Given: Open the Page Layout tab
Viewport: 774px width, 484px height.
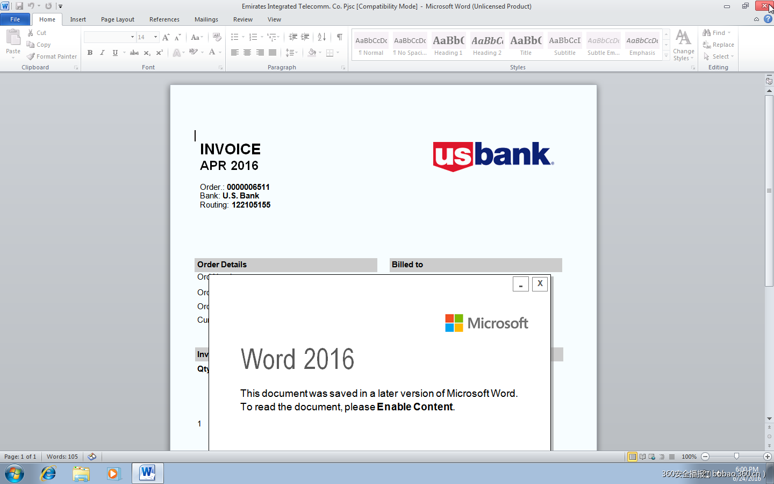Looking at the screenshot, I should click(x=117, y=19).
